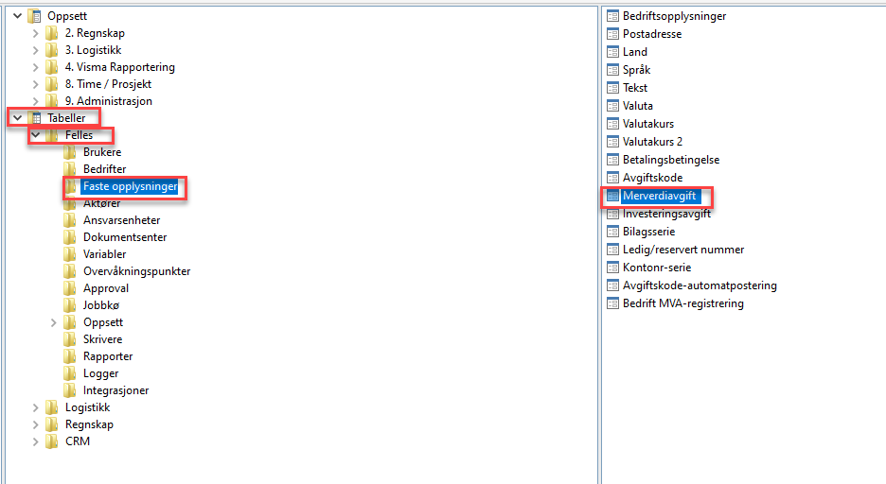Expand the bottom Regnskap folder chevron
Viewport: 886px width, 484px height.
point(36,424)
